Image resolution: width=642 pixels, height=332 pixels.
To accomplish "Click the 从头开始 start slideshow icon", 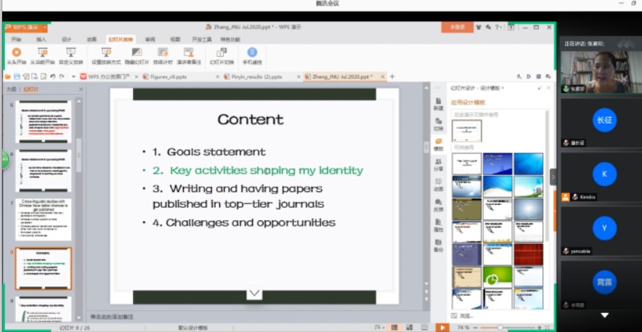I will click(x=16, y=53).
